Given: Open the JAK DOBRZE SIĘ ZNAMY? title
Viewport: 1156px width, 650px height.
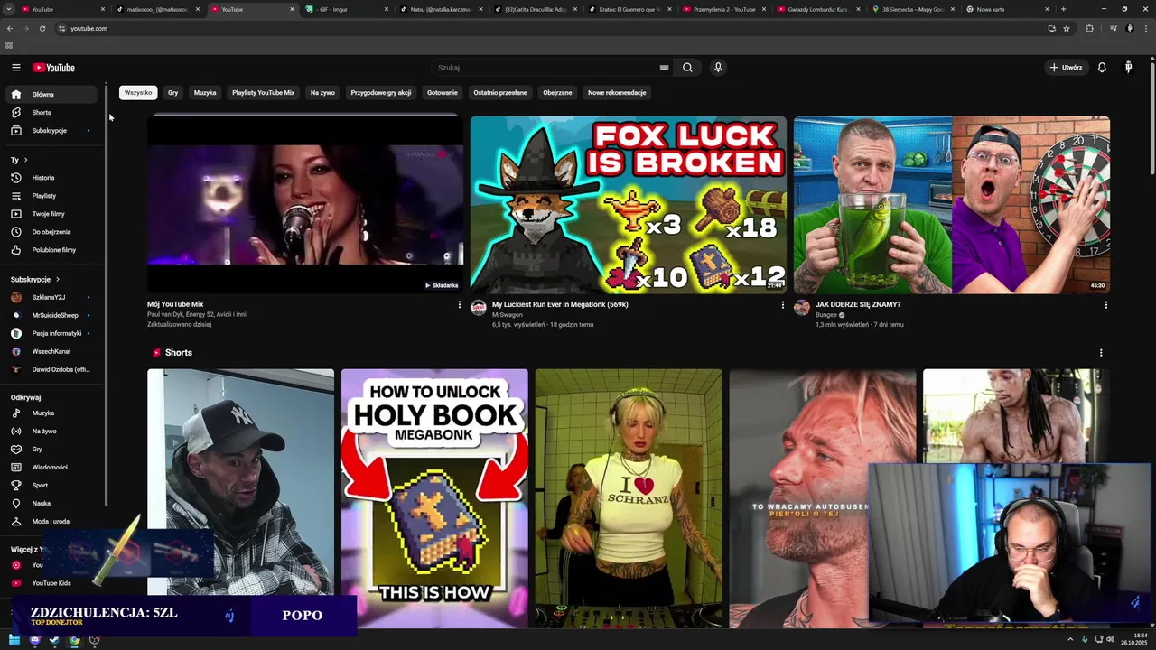Looking at the screenshot, I should (x=858, y=305).
